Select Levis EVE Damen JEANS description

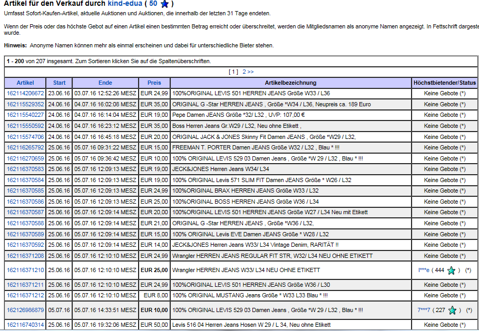[x=250, y=234]
